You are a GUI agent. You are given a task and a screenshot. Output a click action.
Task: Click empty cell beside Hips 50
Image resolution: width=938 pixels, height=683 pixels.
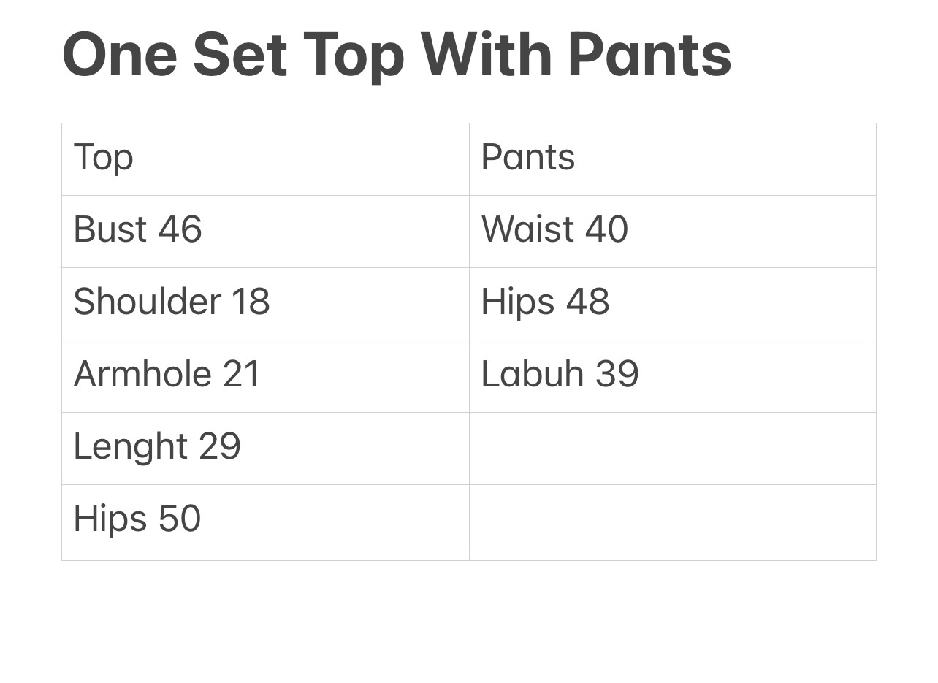672,522
